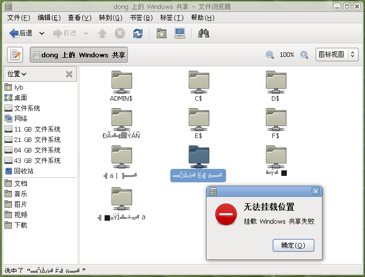365x277 pixels.
Task: Select the ADMIN$ share folder icon
Action: [x=122, y=82]
